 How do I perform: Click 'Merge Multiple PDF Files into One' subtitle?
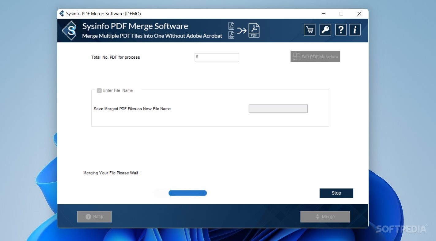click(152, 36)
